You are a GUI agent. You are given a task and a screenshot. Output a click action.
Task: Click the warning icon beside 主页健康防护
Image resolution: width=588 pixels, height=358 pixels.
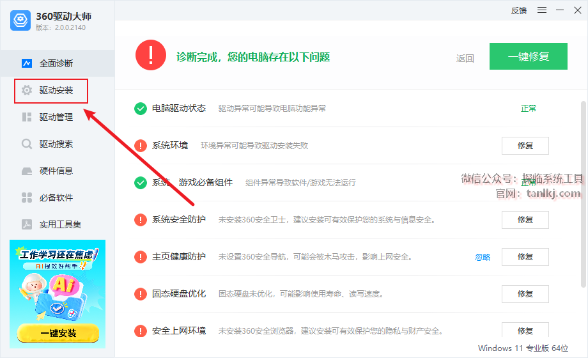pyautogui.click(x=141, y=257)
